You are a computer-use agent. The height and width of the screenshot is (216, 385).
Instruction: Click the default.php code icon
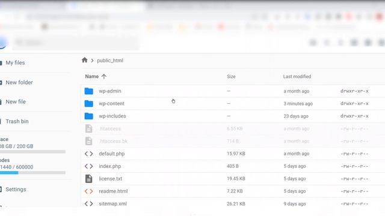(88, 154)
